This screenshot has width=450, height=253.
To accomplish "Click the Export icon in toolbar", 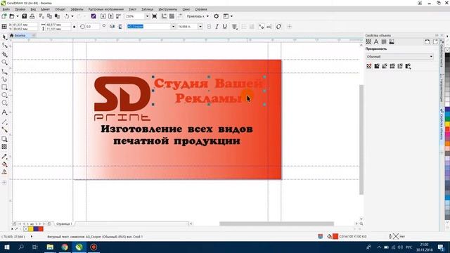I will [111, 16].
